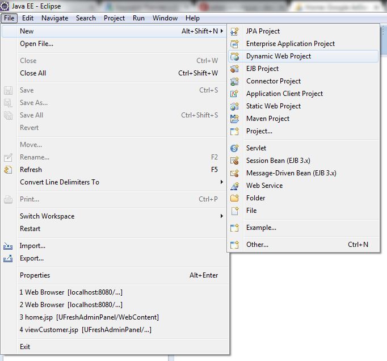
Task: Select Session Bean (EJB 3.x) entry
Action: point(304,161)
